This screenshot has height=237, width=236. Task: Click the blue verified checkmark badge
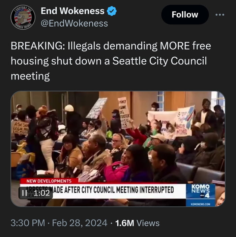tap(112, 11)
